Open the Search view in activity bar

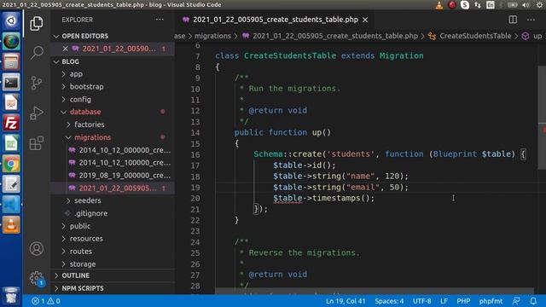36,53
